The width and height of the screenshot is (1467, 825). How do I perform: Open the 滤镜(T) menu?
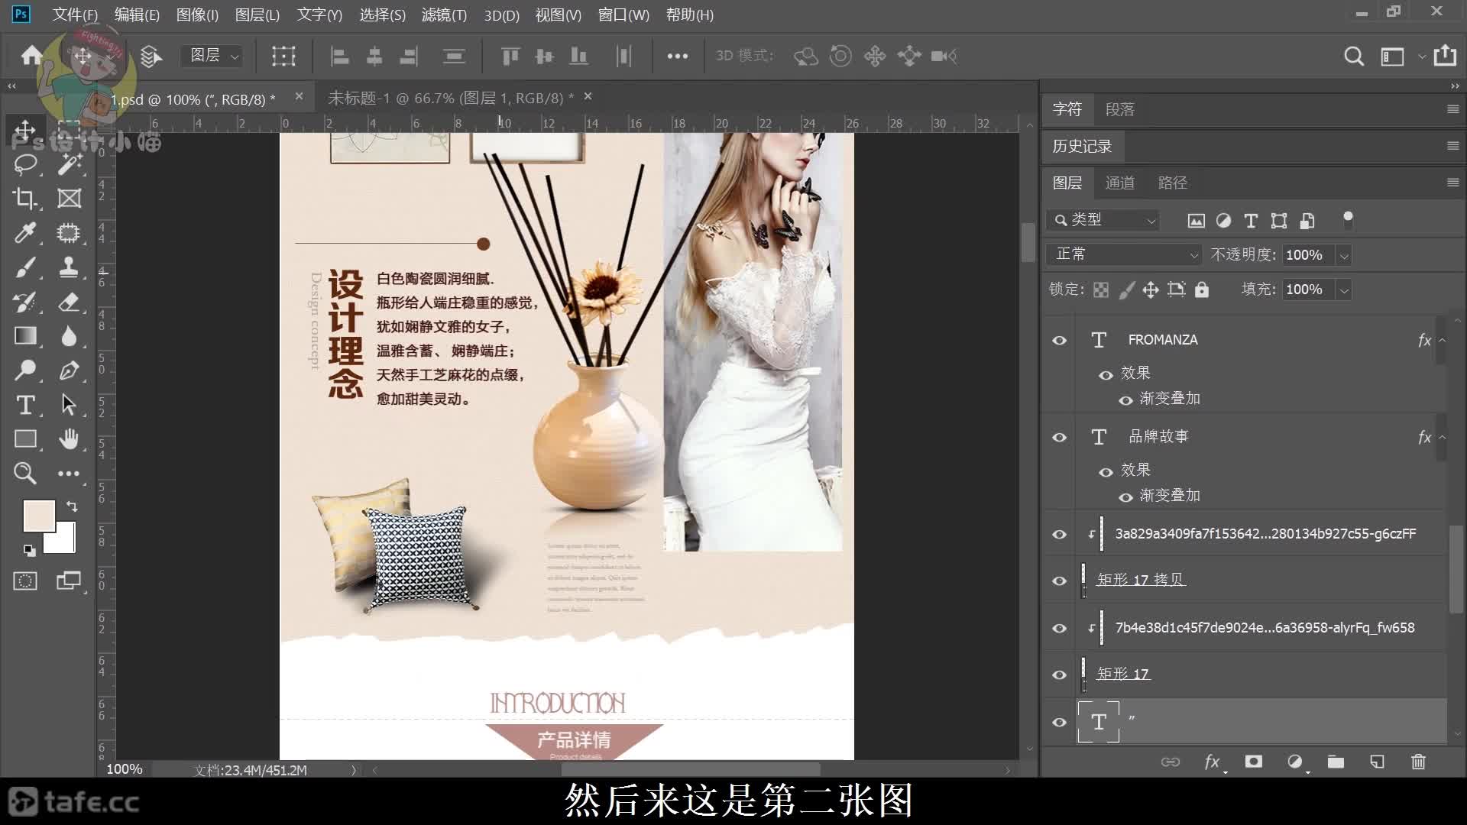pyautogui.click(x=444, y=15)
